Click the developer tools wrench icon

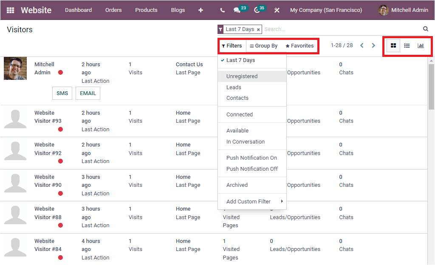(277, 10)
